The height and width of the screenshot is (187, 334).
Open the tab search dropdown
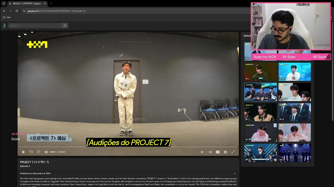pos(4,4)
